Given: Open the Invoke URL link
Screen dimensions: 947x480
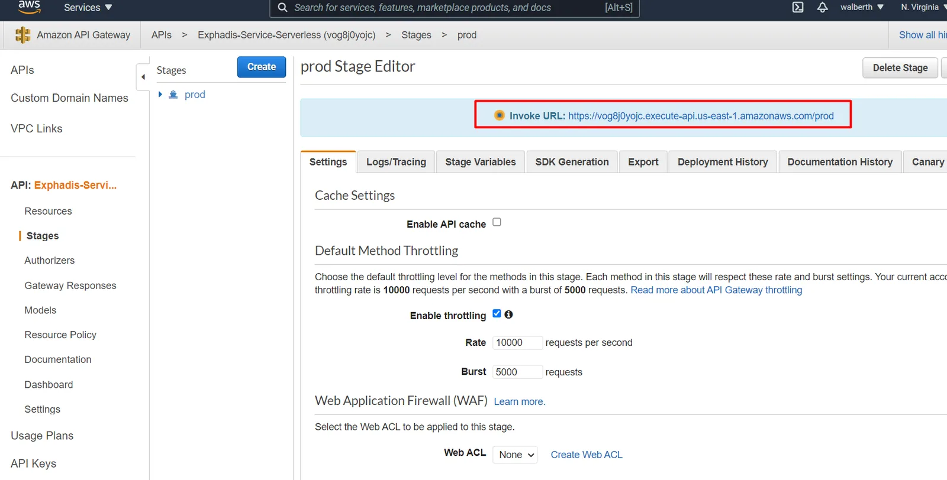Looking at the screenshot, I should coord(701,116).
